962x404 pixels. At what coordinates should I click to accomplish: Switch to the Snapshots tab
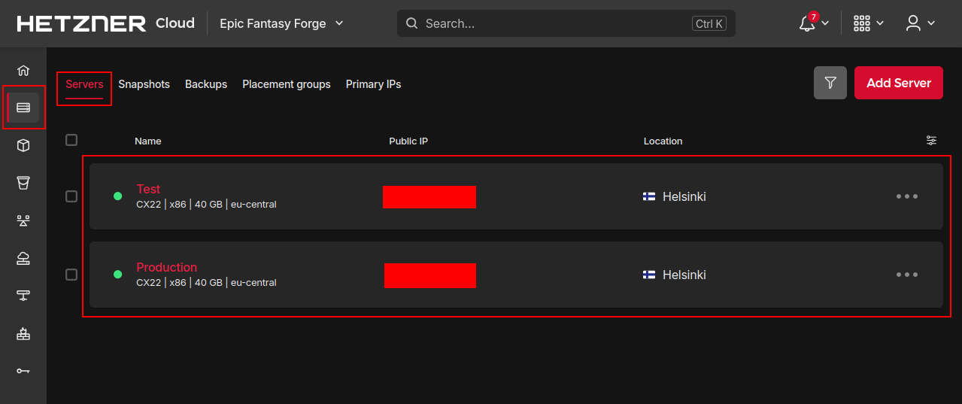144,84
